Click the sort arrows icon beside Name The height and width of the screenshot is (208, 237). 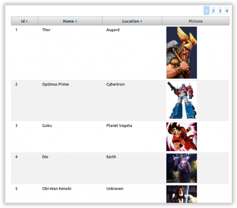[x=76, y=21]
